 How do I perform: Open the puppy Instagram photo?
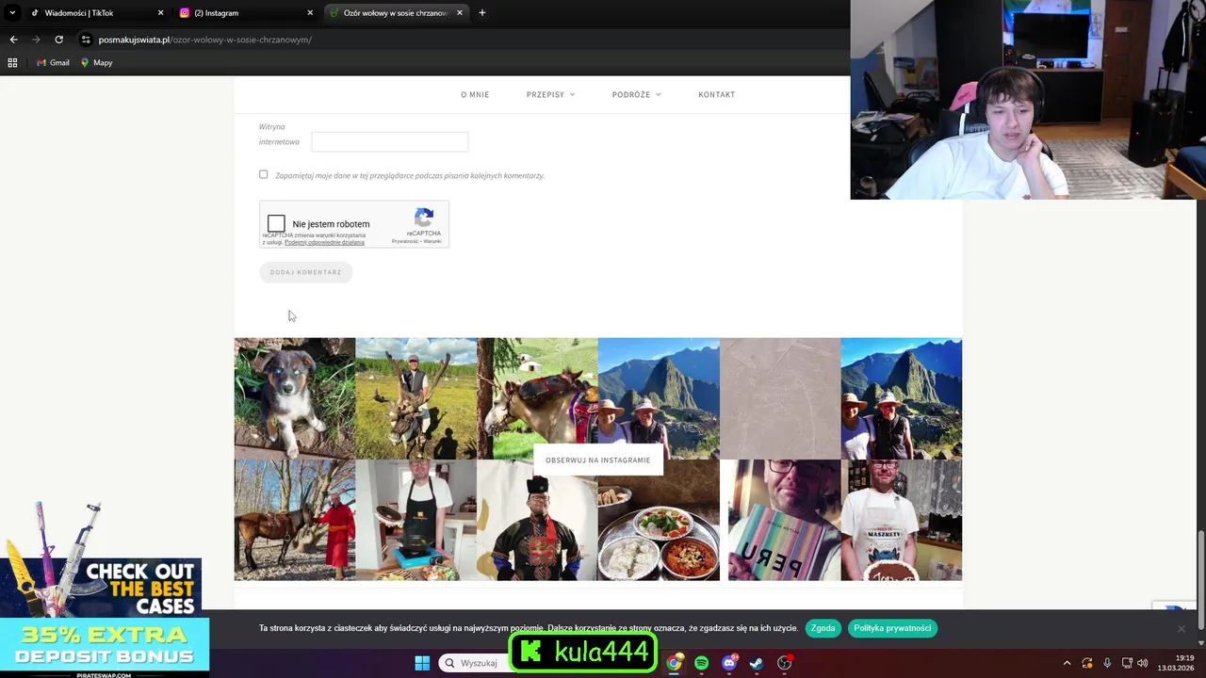coord(295,398)
